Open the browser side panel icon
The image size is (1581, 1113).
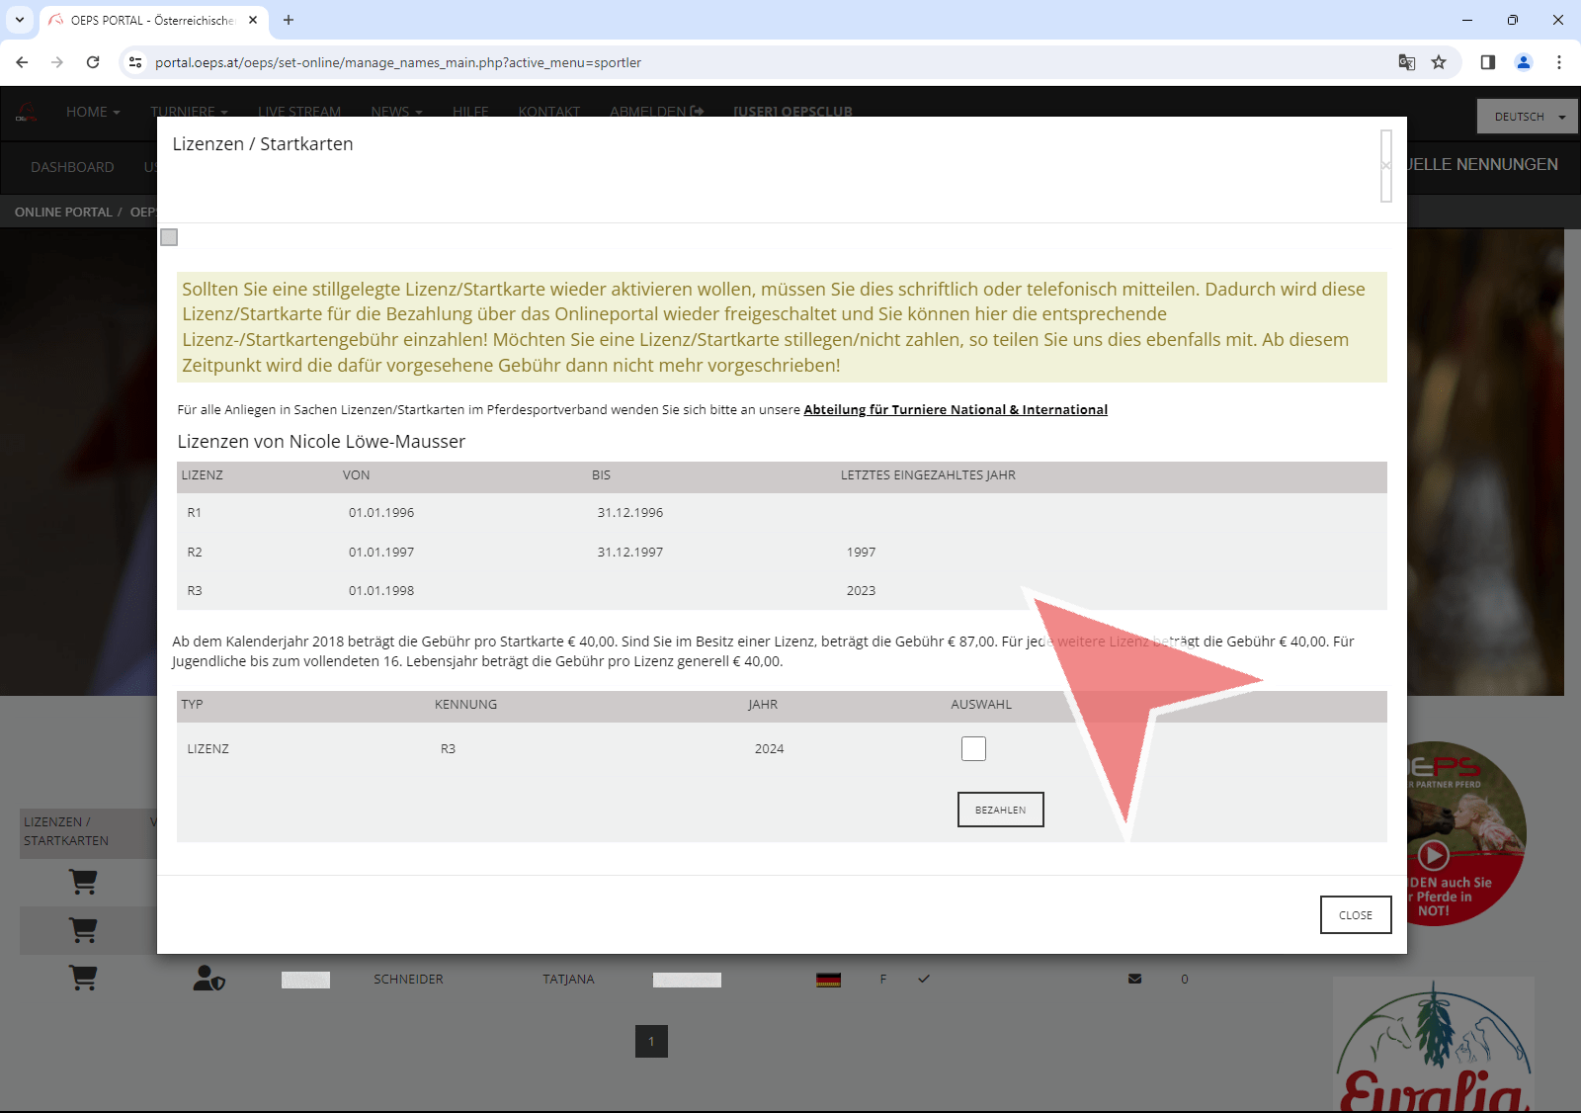pos(1487,62)
